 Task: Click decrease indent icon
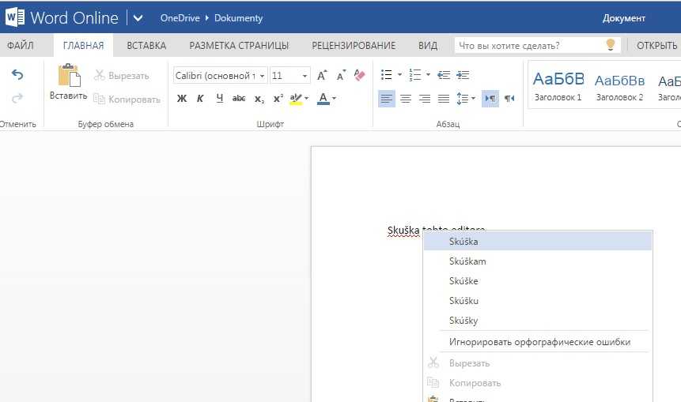444,75
